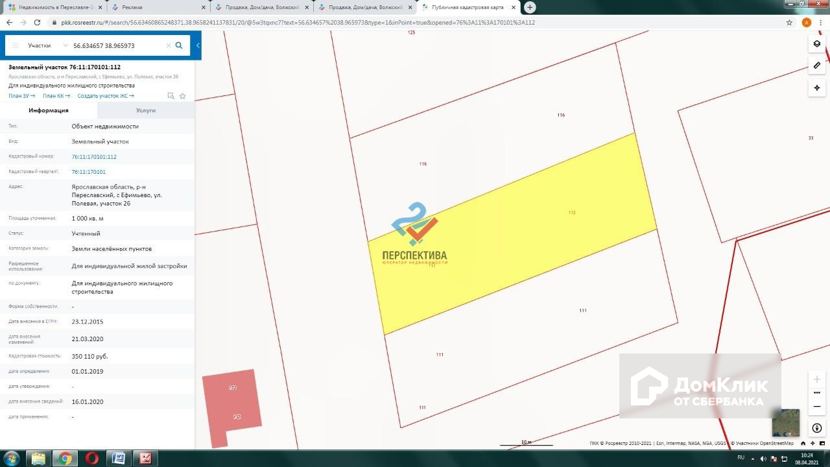Screen dimensions: 830x467
Task: Switch to the Реклама tab
Action: pyautogui.click(x=158, y=7)
